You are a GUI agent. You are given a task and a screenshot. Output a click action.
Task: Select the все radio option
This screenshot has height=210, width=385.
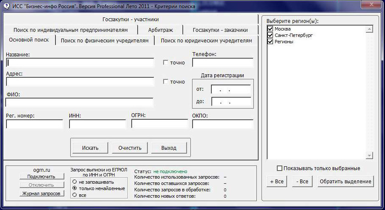coord(75,195)
